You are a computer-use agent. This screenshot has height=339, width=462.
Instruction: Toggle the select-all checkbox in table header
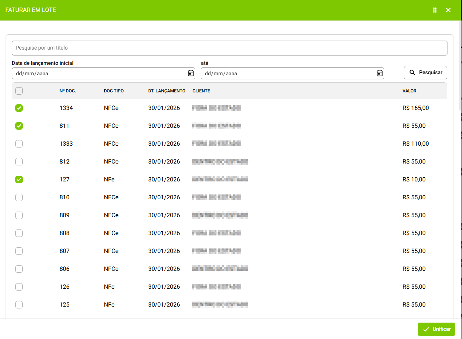click(x=19, y=91)
